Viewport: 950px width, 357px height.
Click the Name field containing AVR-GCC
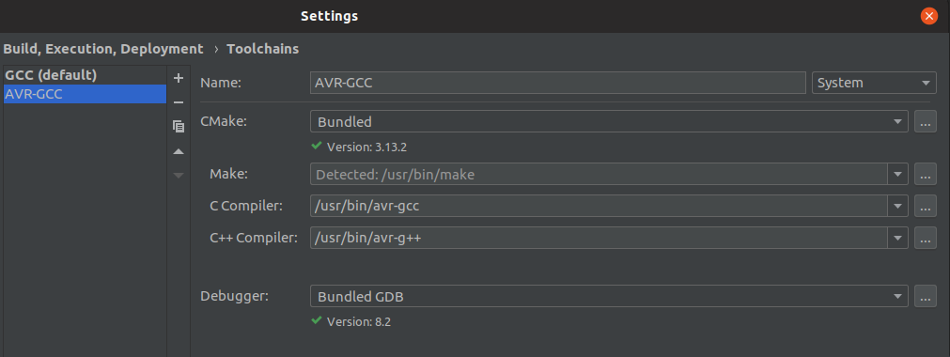tap(557, 83)
